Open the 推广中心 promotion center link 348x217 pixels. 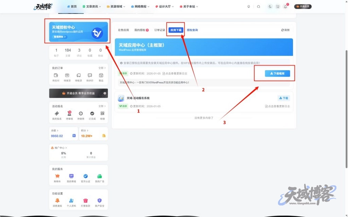59,148
